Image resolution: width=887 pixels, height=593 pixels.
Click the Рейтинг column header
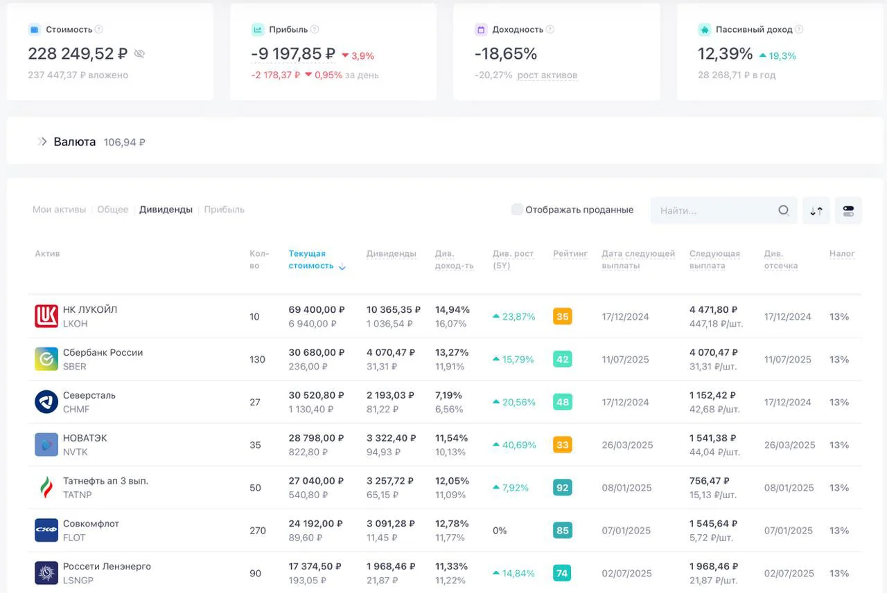[x=570, y=254]
